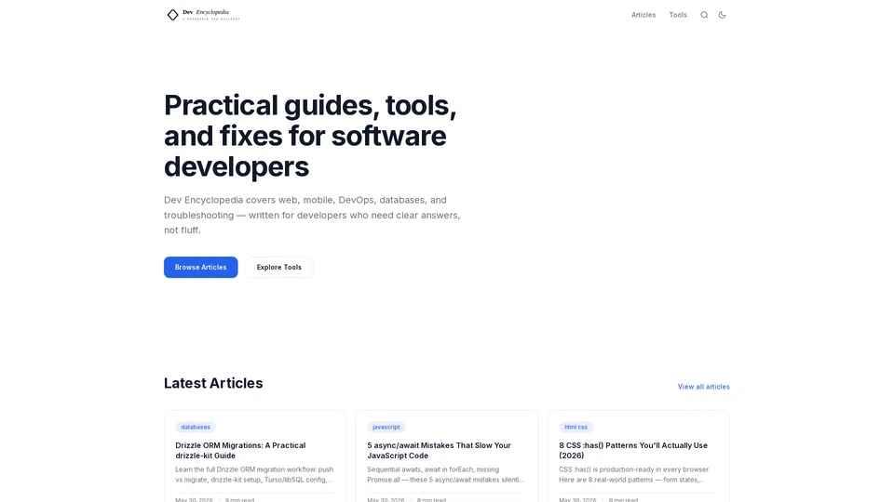This screenshot has width=894, height=502.
Task: Click the Practical guides, tools hero headline
Action: [x=311, y=136]
